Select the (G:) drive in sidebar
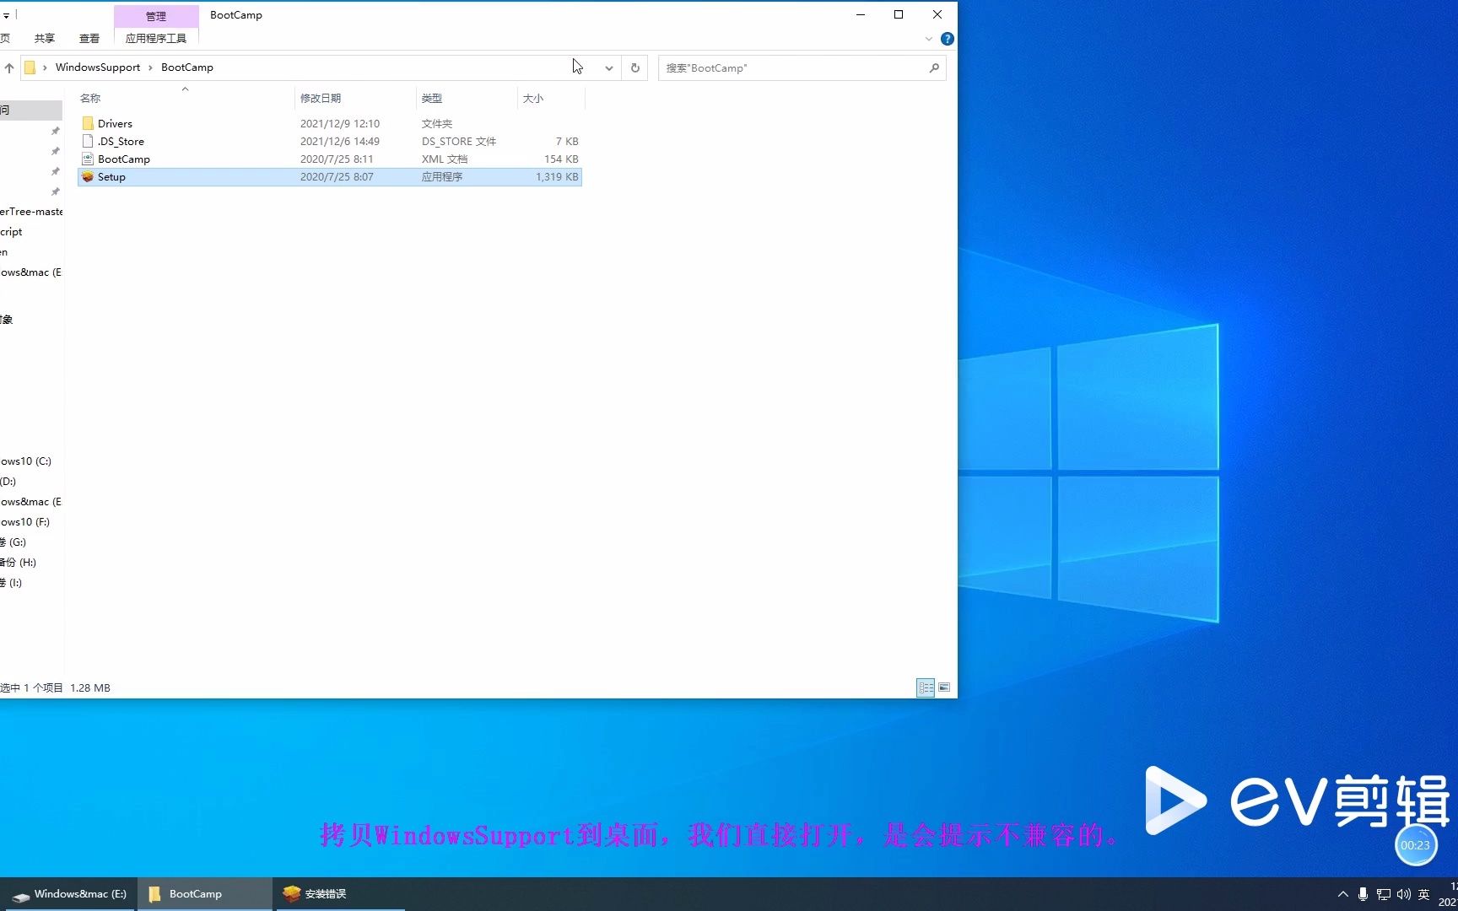Image resolution: width=1458 pixels, height=911 pixels. pos(13,542)
